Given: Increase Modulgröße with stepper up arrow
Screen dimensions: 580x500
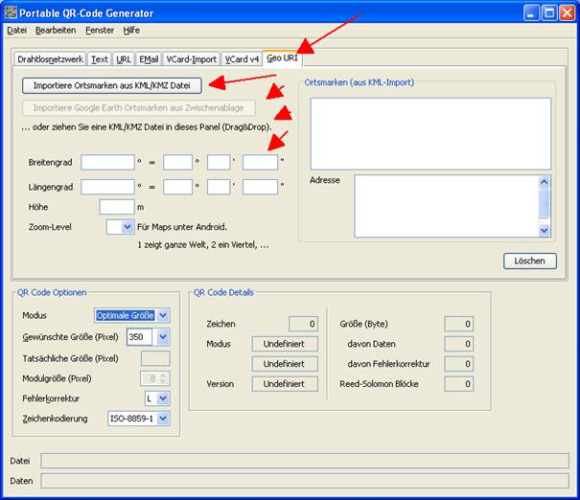Looking at the screenshot, I should [163, 375].
